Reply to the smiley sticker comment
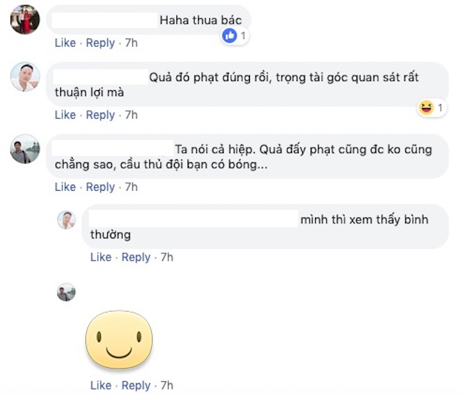Viewport: 462px width, 395px height. tap(136, 385)
